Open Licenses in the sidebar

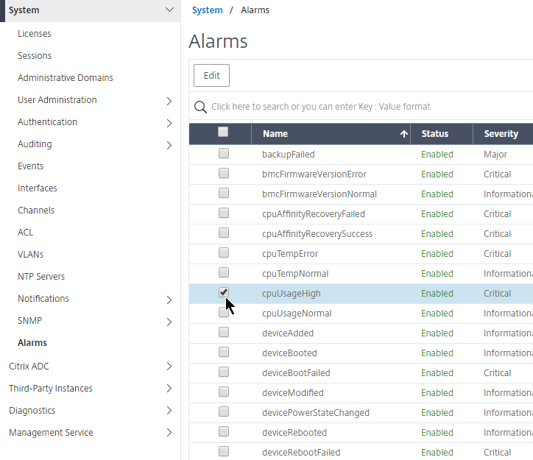(35, 34)
